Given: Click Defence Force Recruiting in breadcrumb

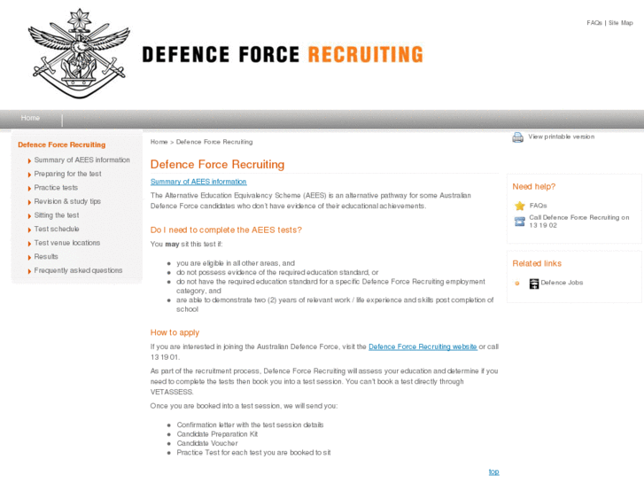Looking at the screenshot, I should tap(214, 142).
